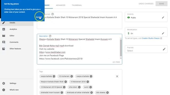Click the Monetization dollar icon
The height and width of the screenshot is (95, 170).
(129, 34)
